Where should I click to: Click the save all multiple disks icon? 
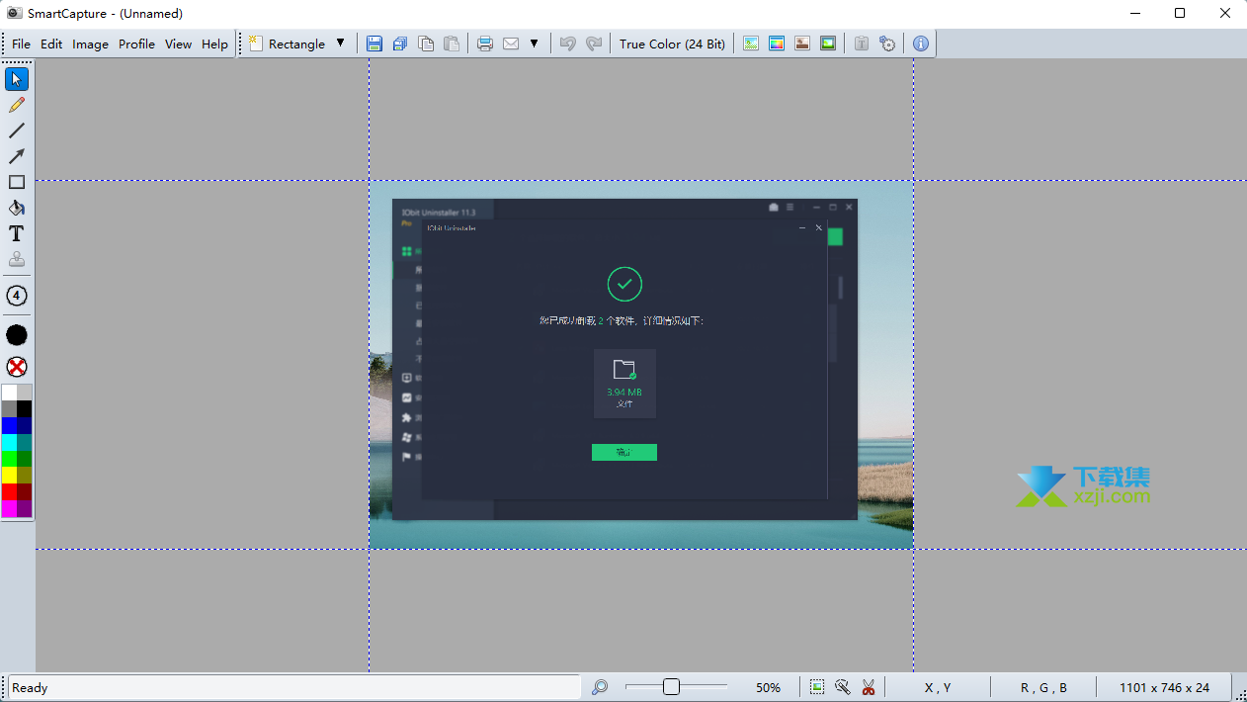tap(400, 44)
